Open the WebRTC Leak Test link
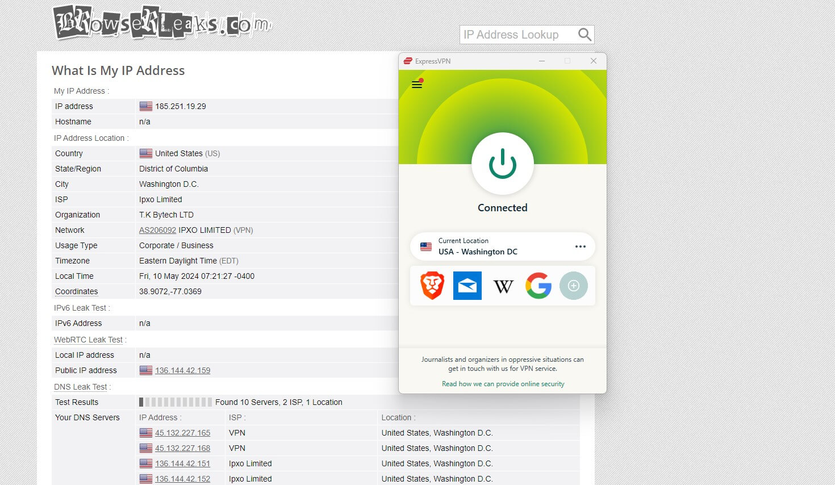 click(x=88, y=340)
